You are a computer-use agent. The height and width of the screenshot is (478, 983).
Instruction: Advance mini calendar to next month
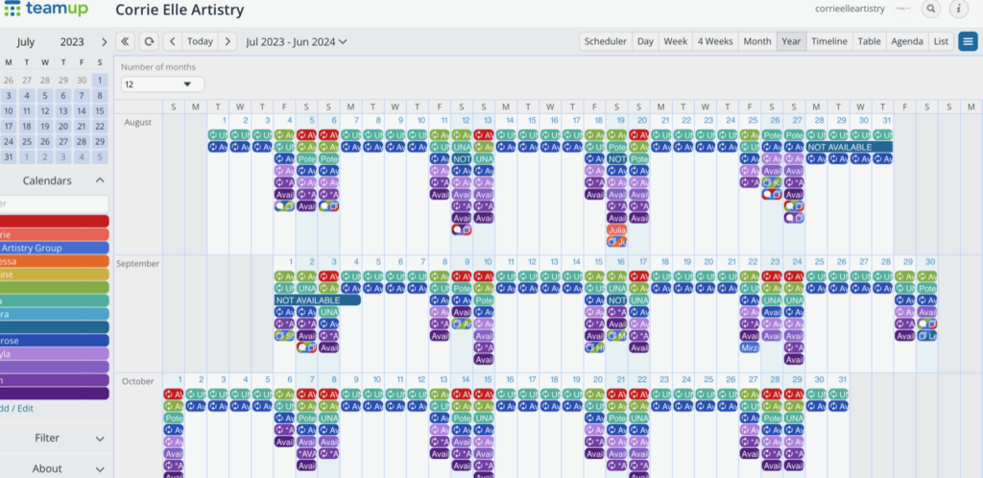tap(103, 42)
